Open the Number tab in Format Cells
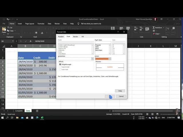The width and height of the screenshot is (183, 137). 61,37
